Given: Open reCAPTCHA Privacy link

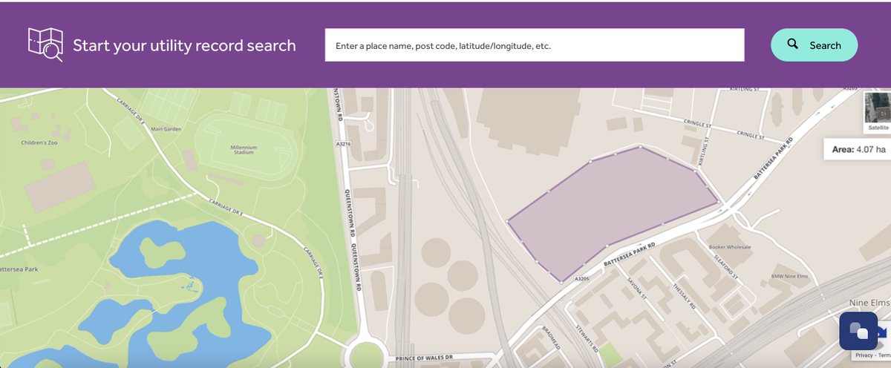Looking at the screenshot, I should pyautogui.click(x=864, y=355).
